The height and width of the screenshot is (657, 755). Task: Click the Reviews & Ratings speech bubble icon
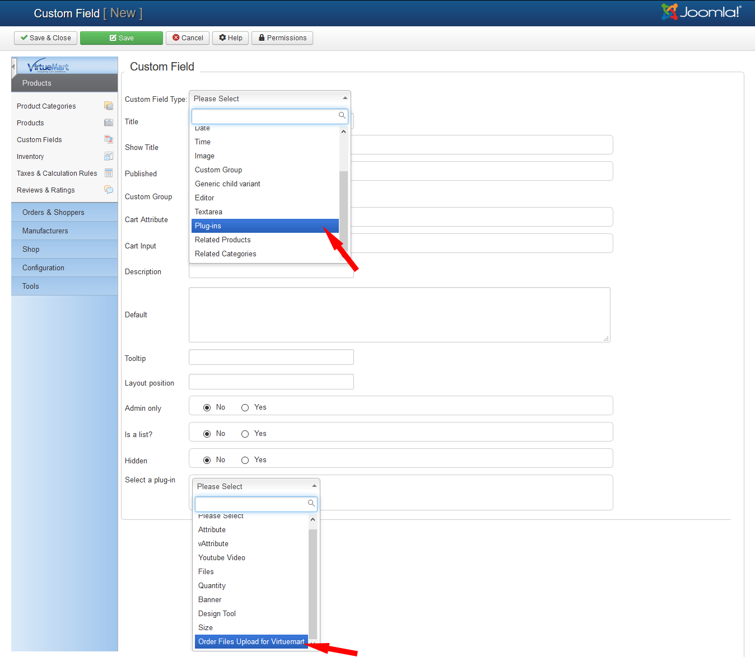(x=109, y=190)
